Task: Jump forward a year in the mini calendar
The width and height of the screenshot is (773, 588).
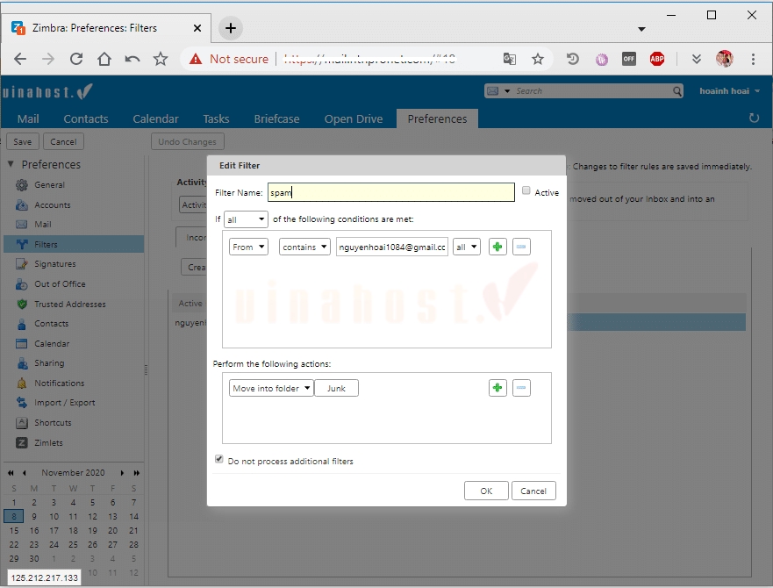Action: pos(137,472)
